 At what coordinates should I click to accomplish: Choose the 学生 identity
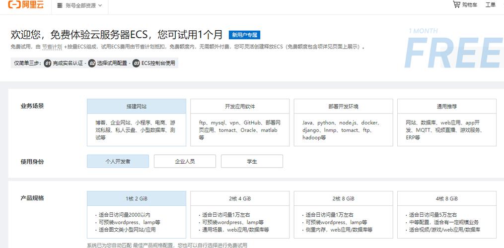tap(252, 161)
